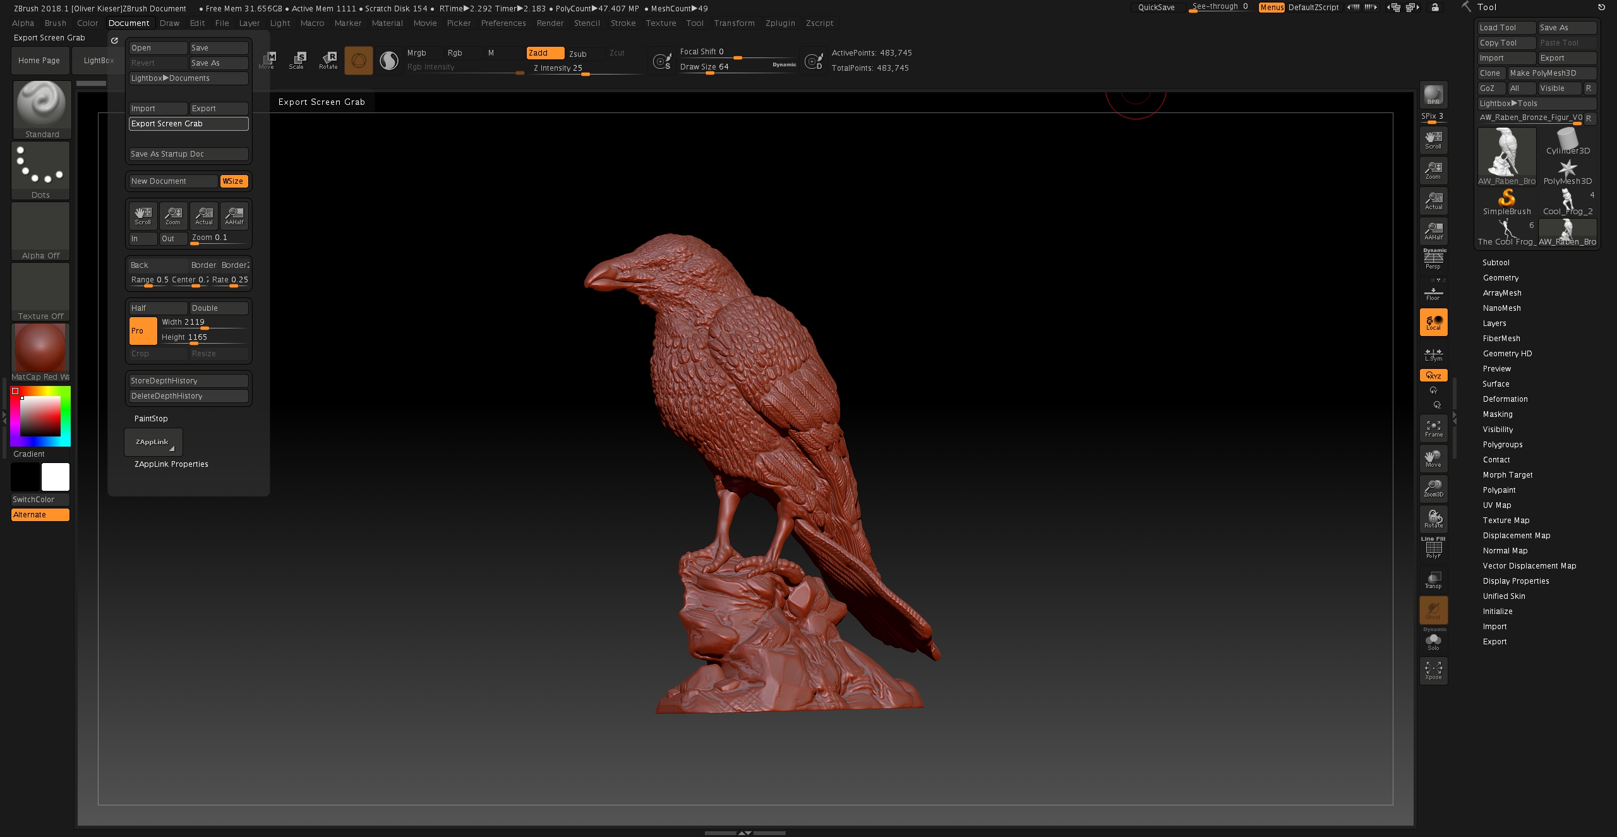Viewport: 1617px width, 837px height.
Task: Expand the UV Map section
Action: (1495, 505)
